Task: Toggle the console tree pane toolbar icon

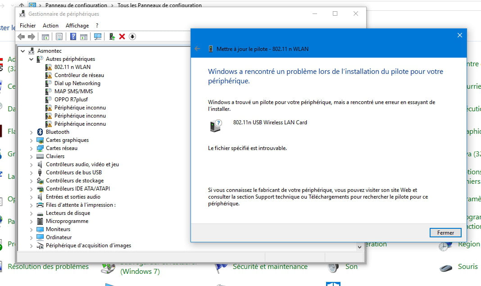Action: tap(45, 37)
